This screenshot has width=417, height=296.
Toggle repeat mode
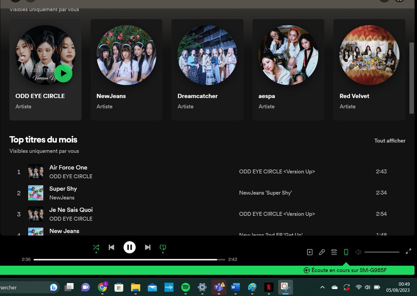[163, 247]
